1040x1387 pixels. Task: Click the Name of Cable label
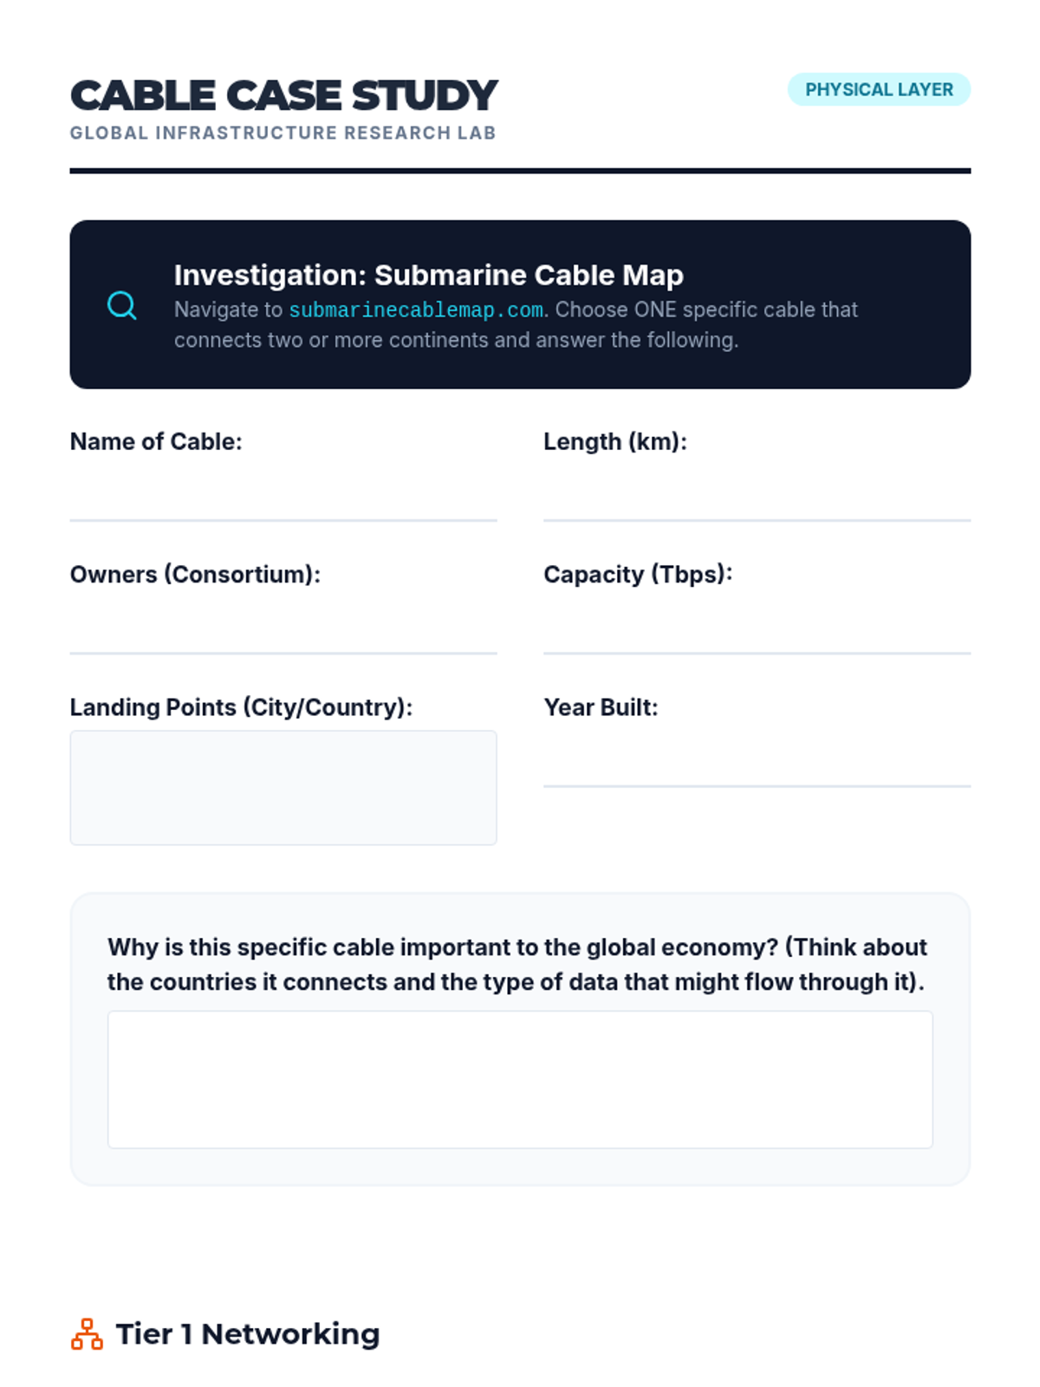[156, 441]
